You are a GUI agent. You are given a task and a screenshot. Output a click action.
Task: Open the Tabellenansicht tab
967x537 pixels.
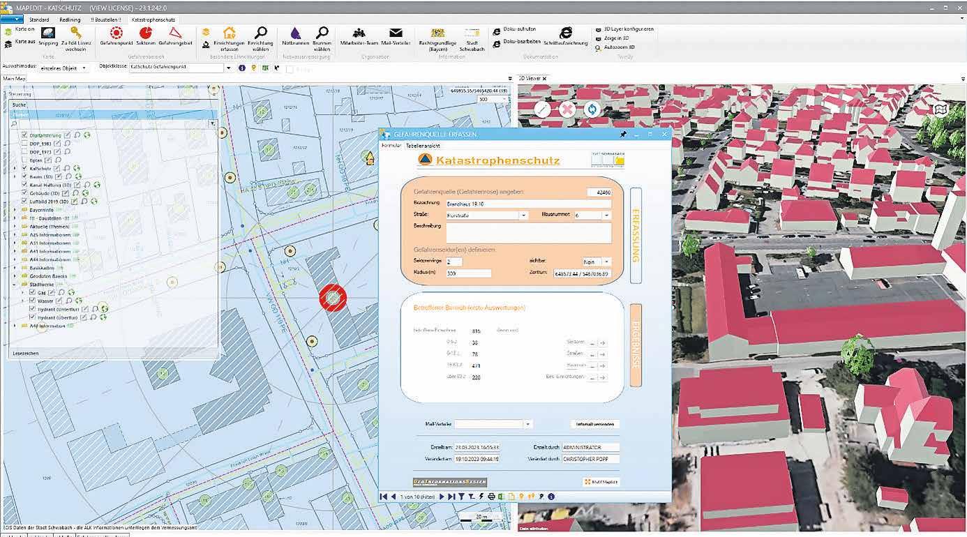[423, 146]
